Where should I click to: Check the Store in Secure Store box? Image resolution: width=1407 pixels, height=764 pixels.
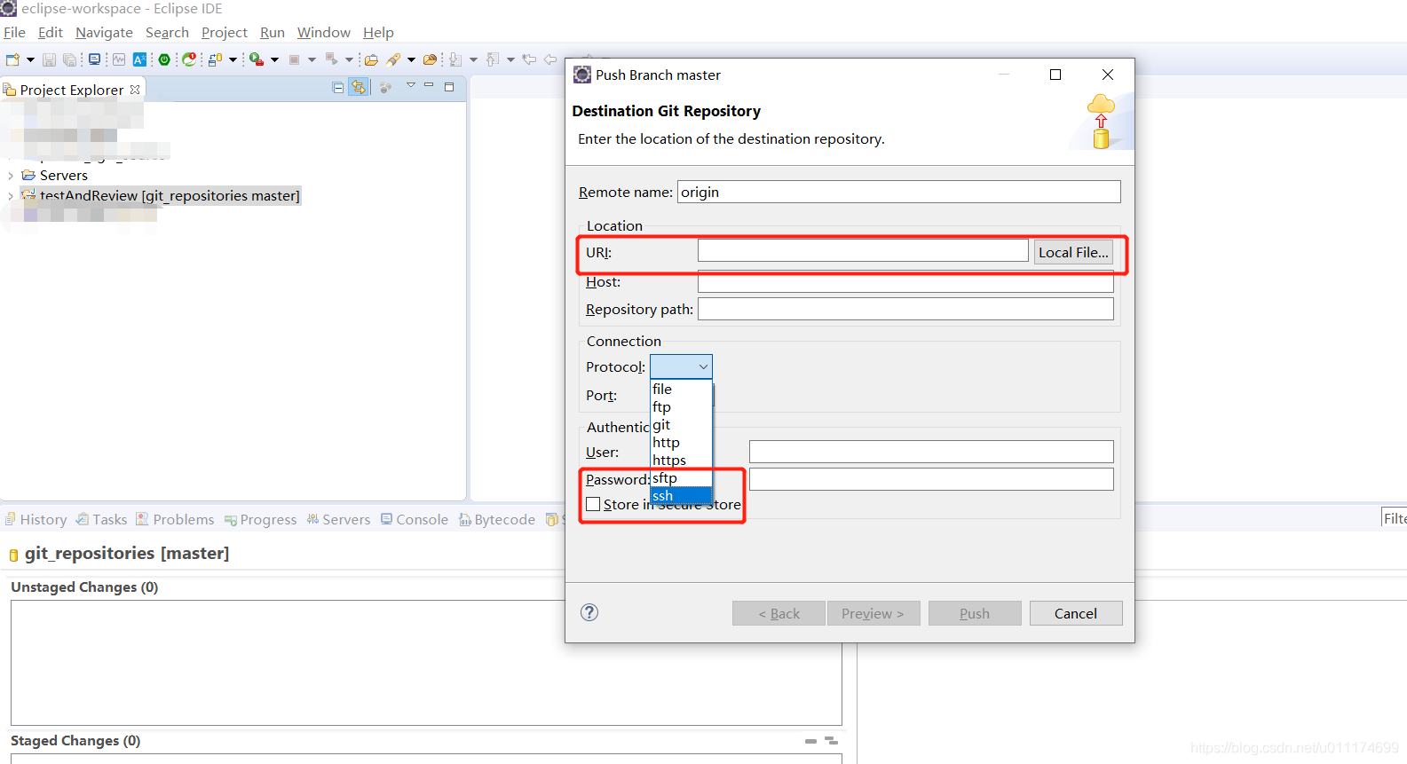[593, 504]
